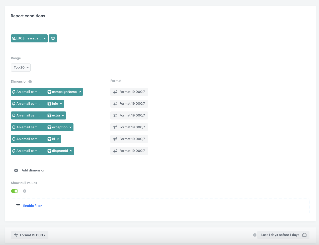Image resolution: width=319 pixels, height=245 pixels.
Task: Click the bell icon on the extra dimension chip
Action: click(13, 115)
